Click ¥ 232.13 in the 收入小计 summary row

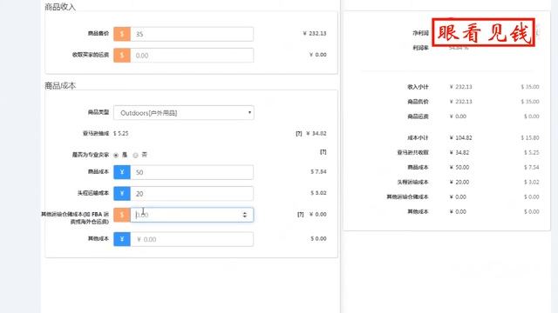coord(461,87)
